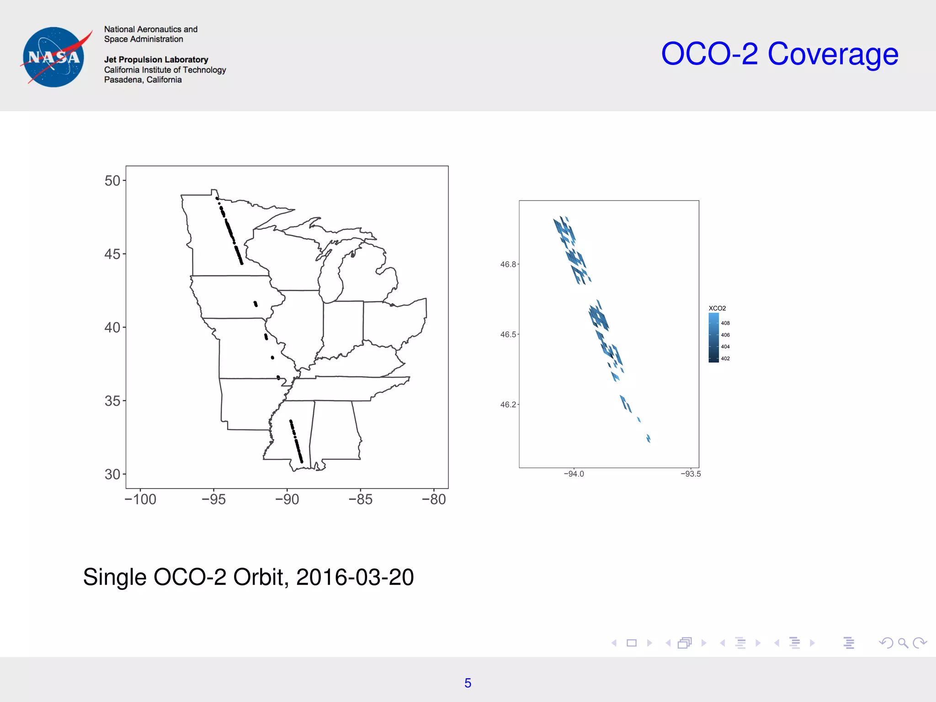Click the 40 latitude label on the map

coord(112,328)
